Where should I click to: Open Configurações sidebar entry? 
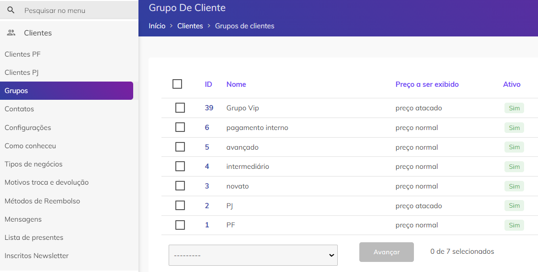[28, 128]
